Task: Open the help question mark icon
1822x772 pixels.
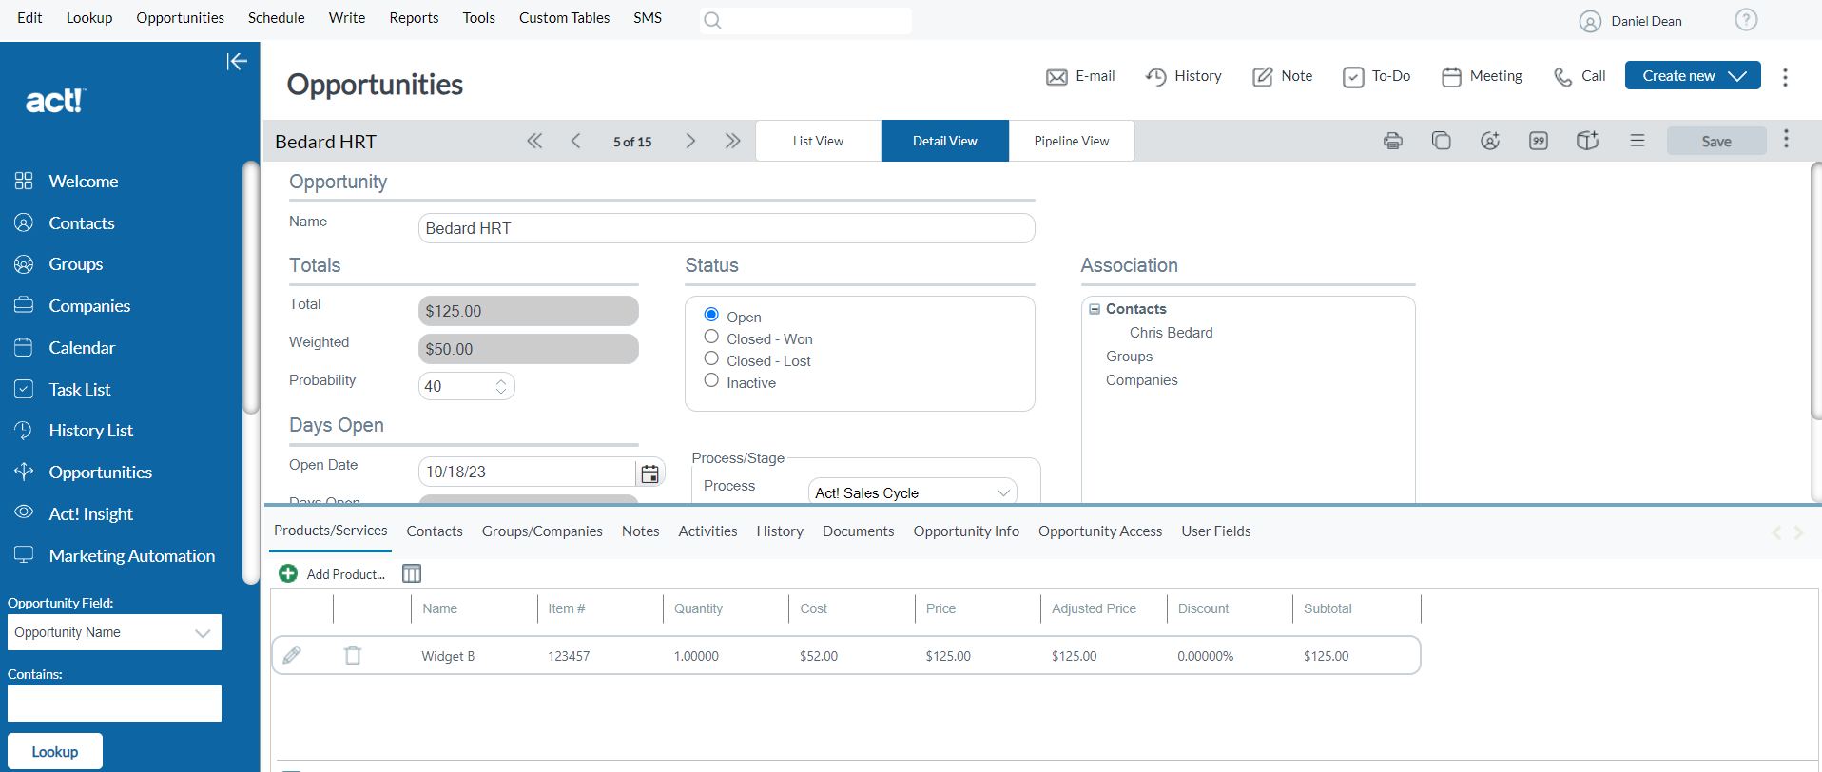Action: tap(1746, 19)
